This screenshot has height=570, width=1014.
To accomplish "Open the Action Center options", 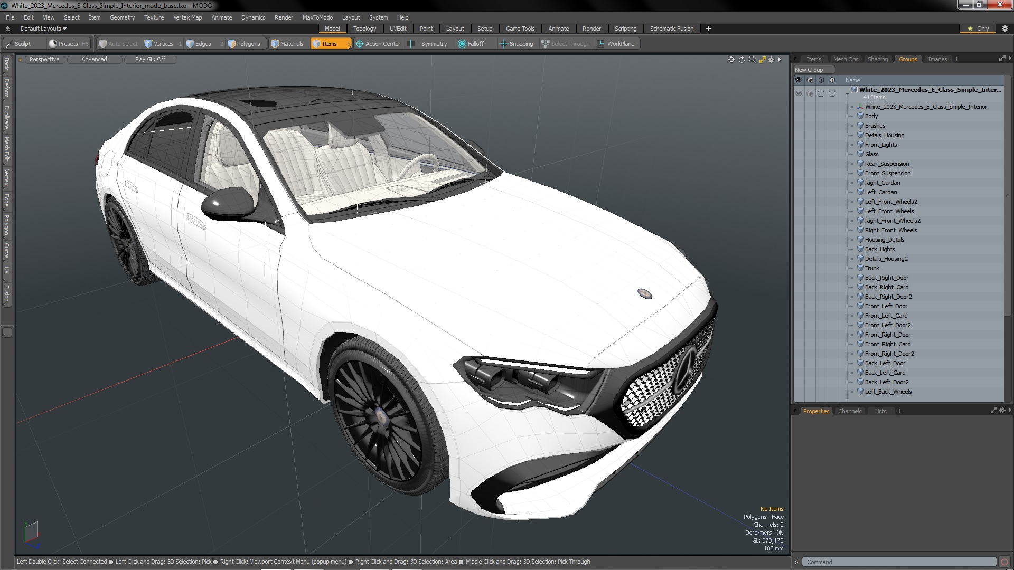I will (378, 44).
